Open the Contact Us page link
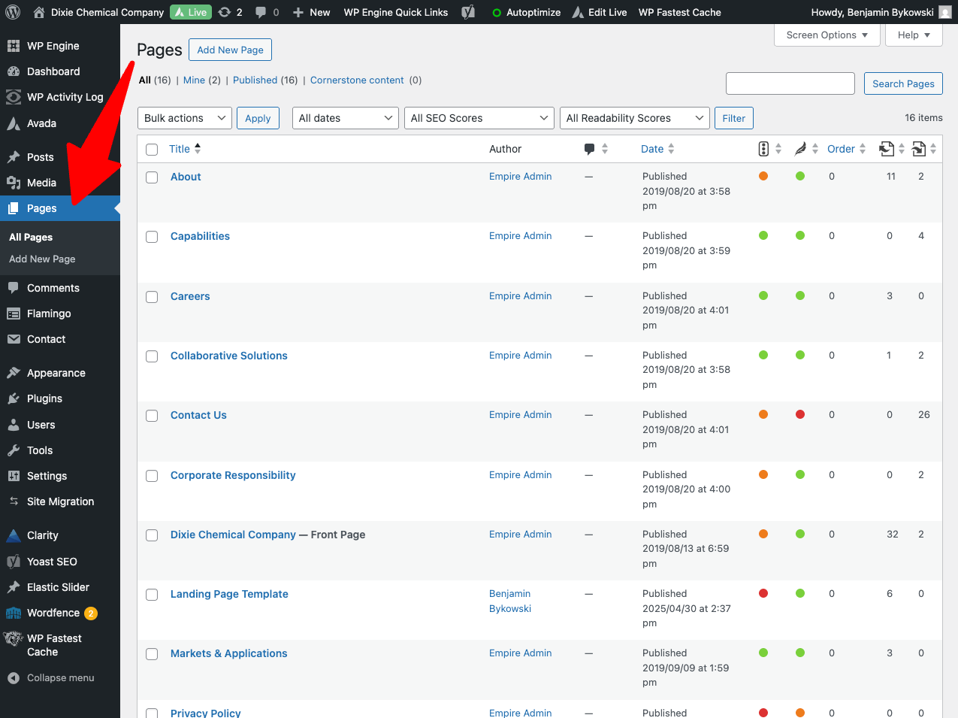The width and height of the screenshot is (958, 718). coord(198,415)
